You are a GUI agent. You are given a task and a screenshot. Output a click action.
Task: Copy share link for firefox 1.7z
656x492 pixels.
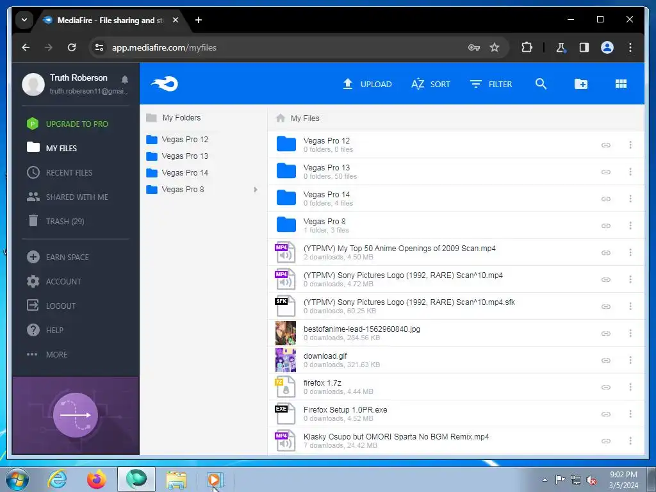tap(605, 387)
